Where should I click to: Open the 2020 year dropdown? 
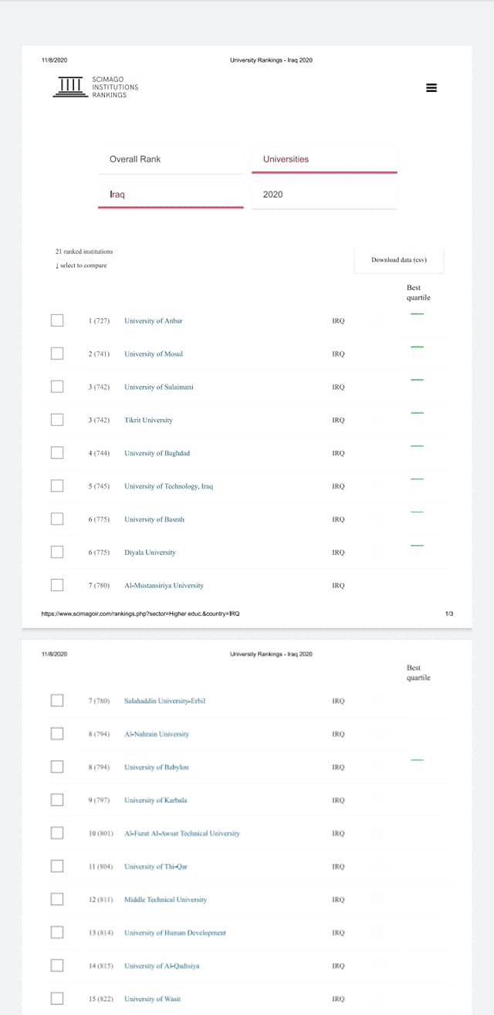(324, 195)
